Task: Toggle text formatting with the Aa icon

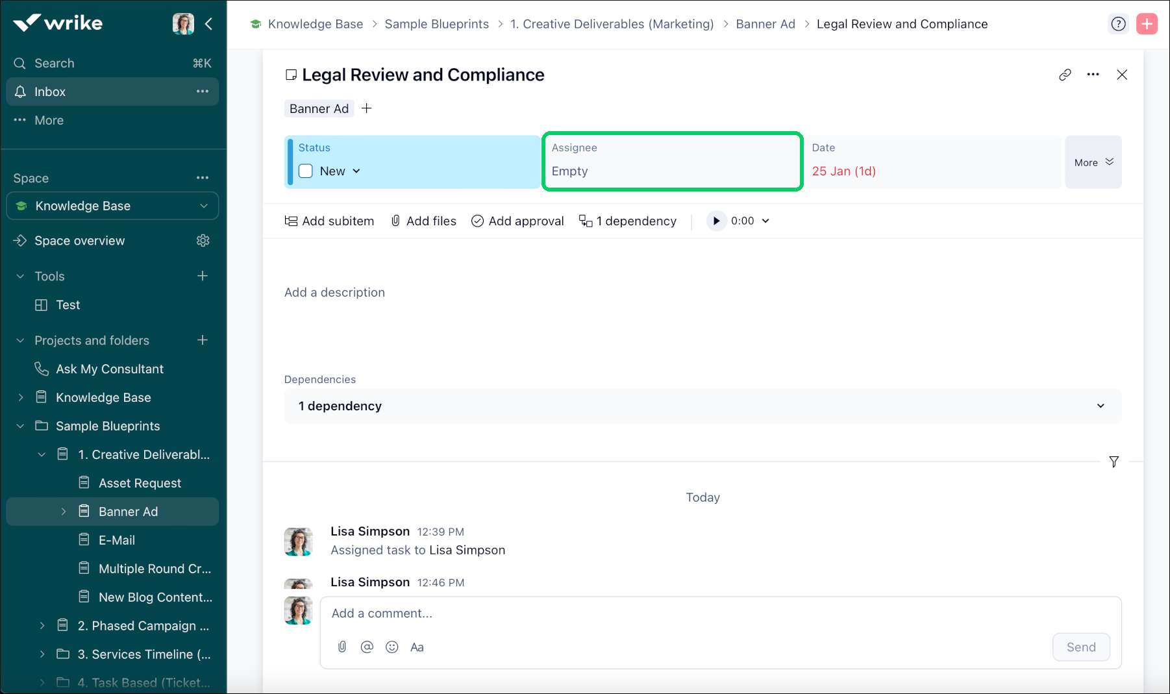Action: pyautogui.click(x=417, y=647)
